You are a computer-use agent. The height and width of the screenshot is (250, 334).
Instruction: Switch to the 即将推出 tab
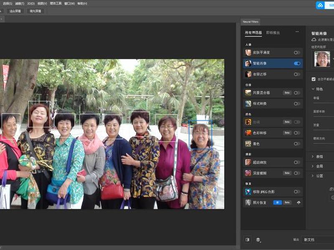point(273,33)
